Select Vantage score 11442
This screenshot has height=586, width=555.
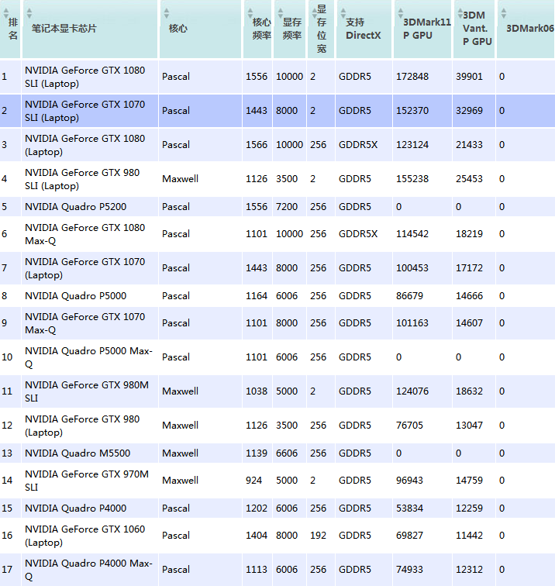pyautogui.click(x=469, y=536)
